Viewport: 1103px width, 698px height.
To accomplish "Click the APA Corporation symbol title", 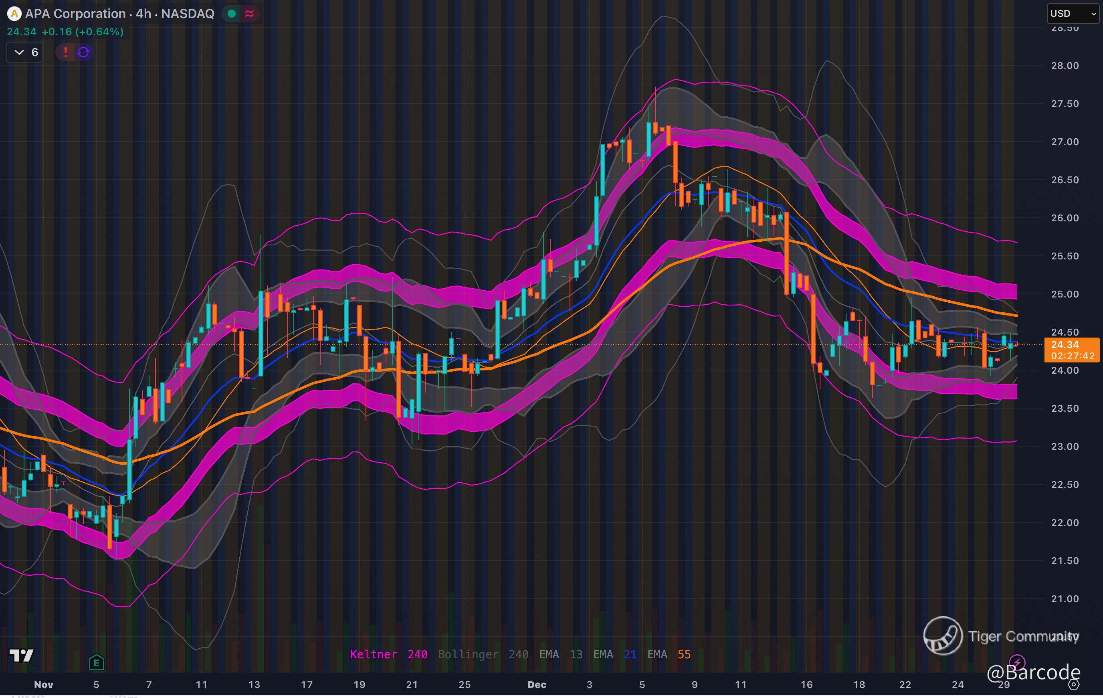I will tap(75, 14).
